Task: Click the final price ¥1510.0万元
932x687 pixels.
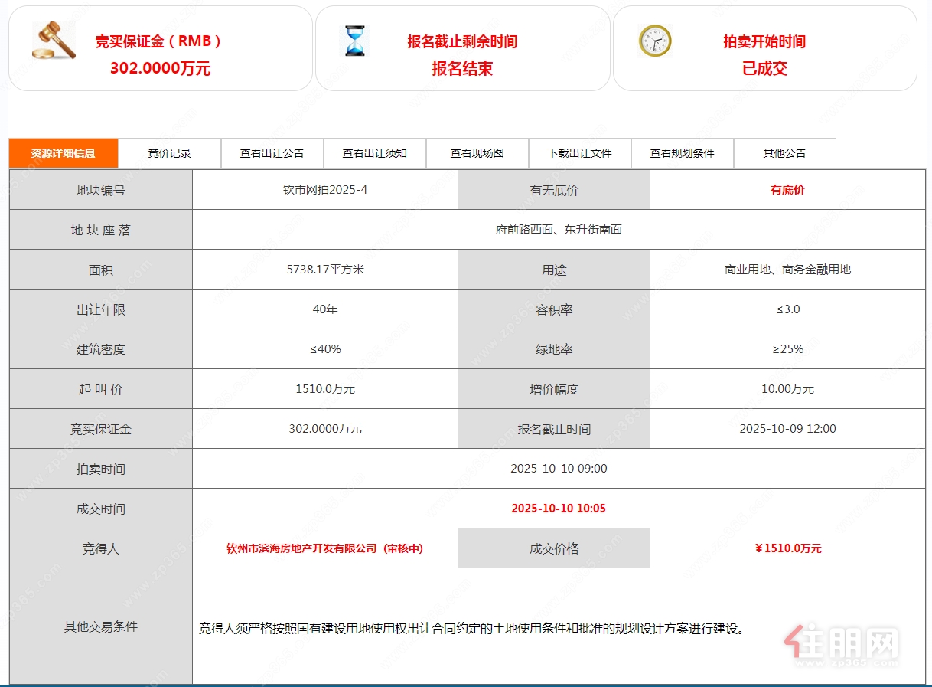Action: point(787,548)
